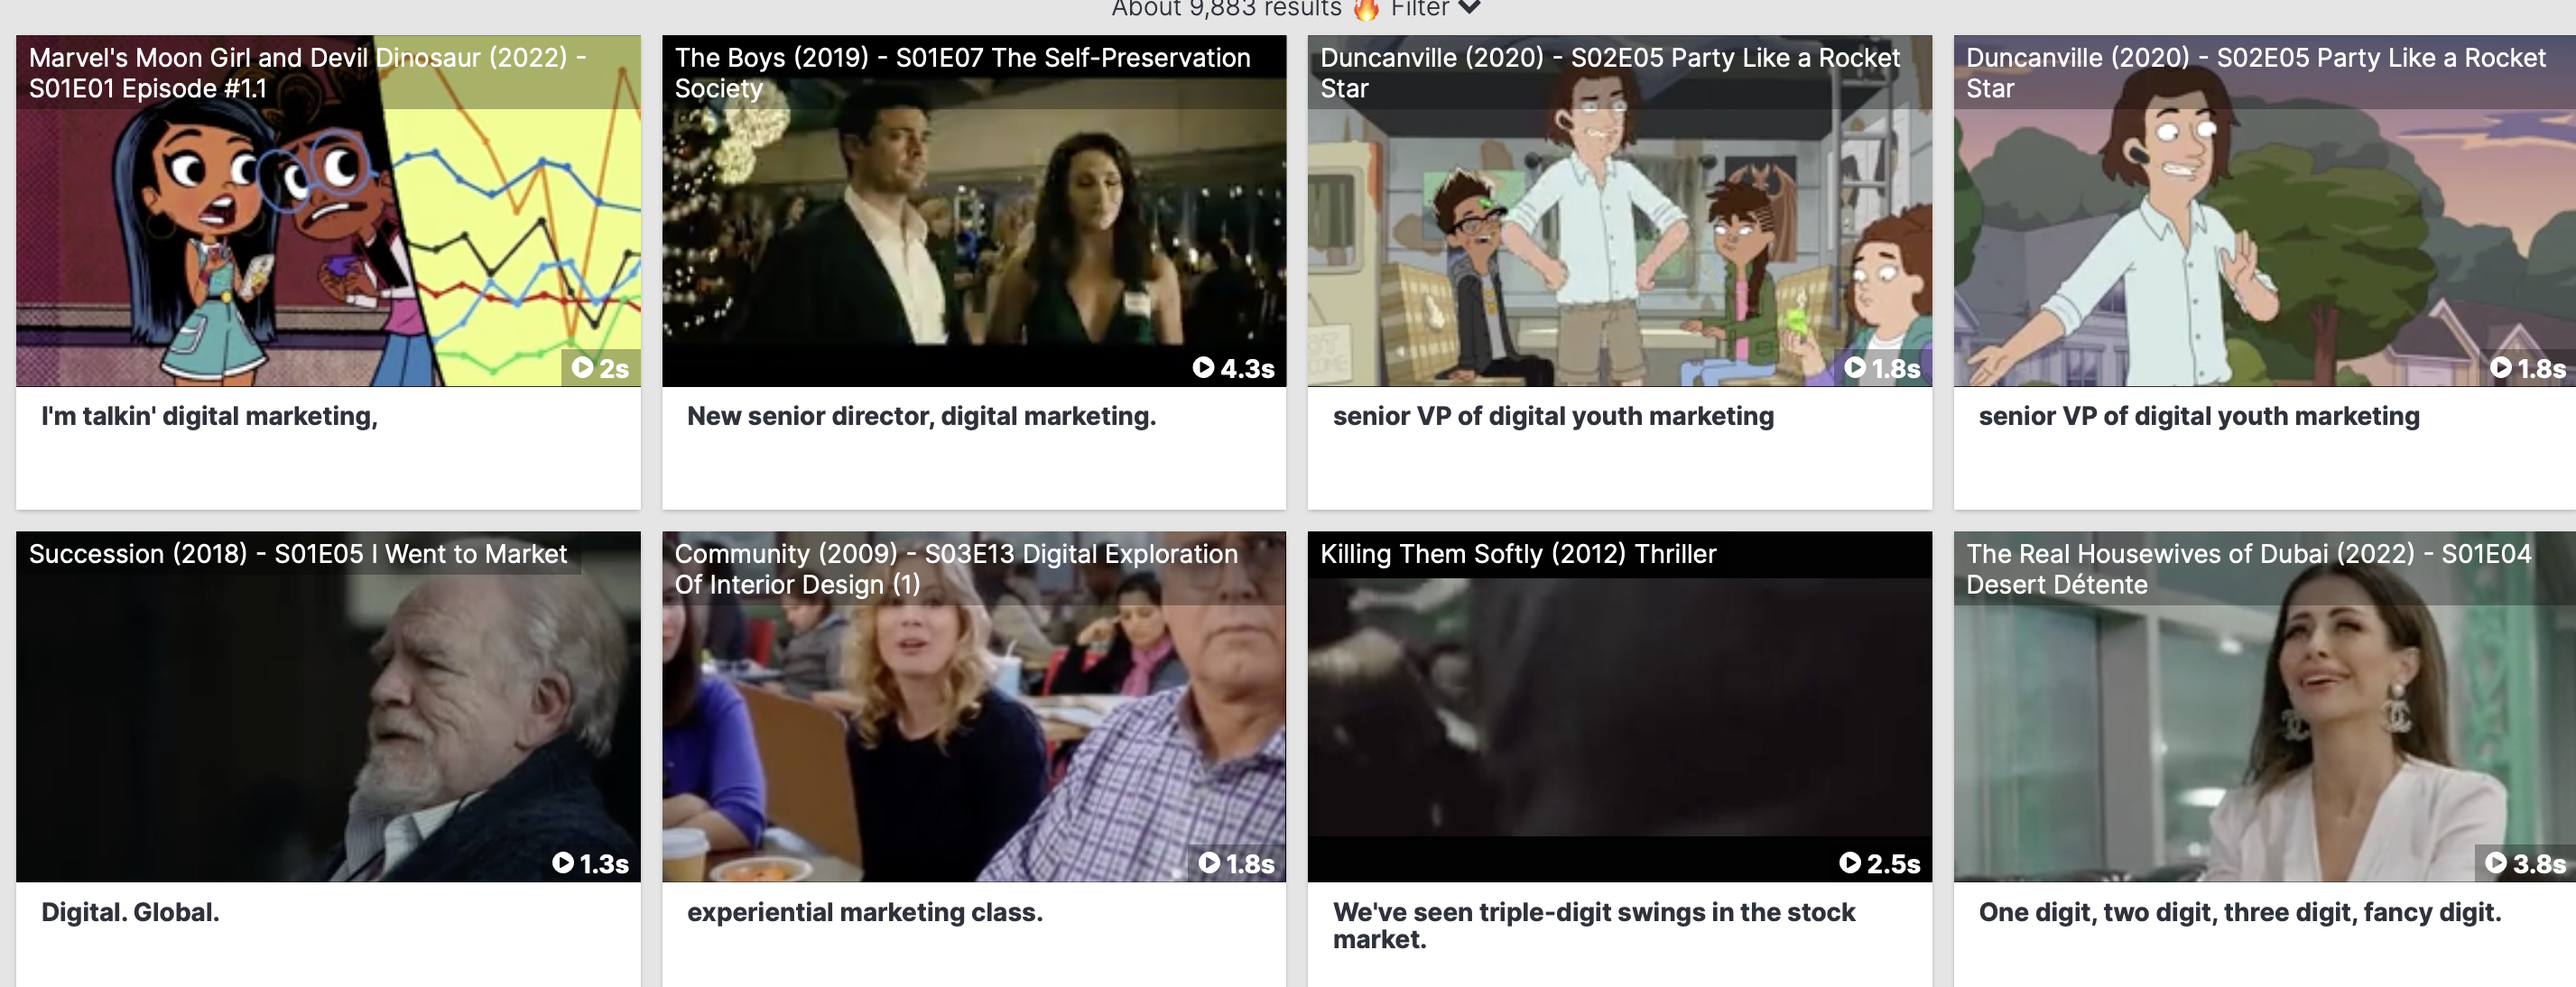Open Marvel's Moon Girl and Devil Dinosaur title
The image size is (2576, 987).
308,73
